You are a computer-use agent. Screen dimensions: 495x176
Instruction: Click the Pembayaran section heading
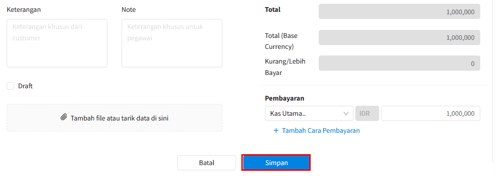[285, 98]
